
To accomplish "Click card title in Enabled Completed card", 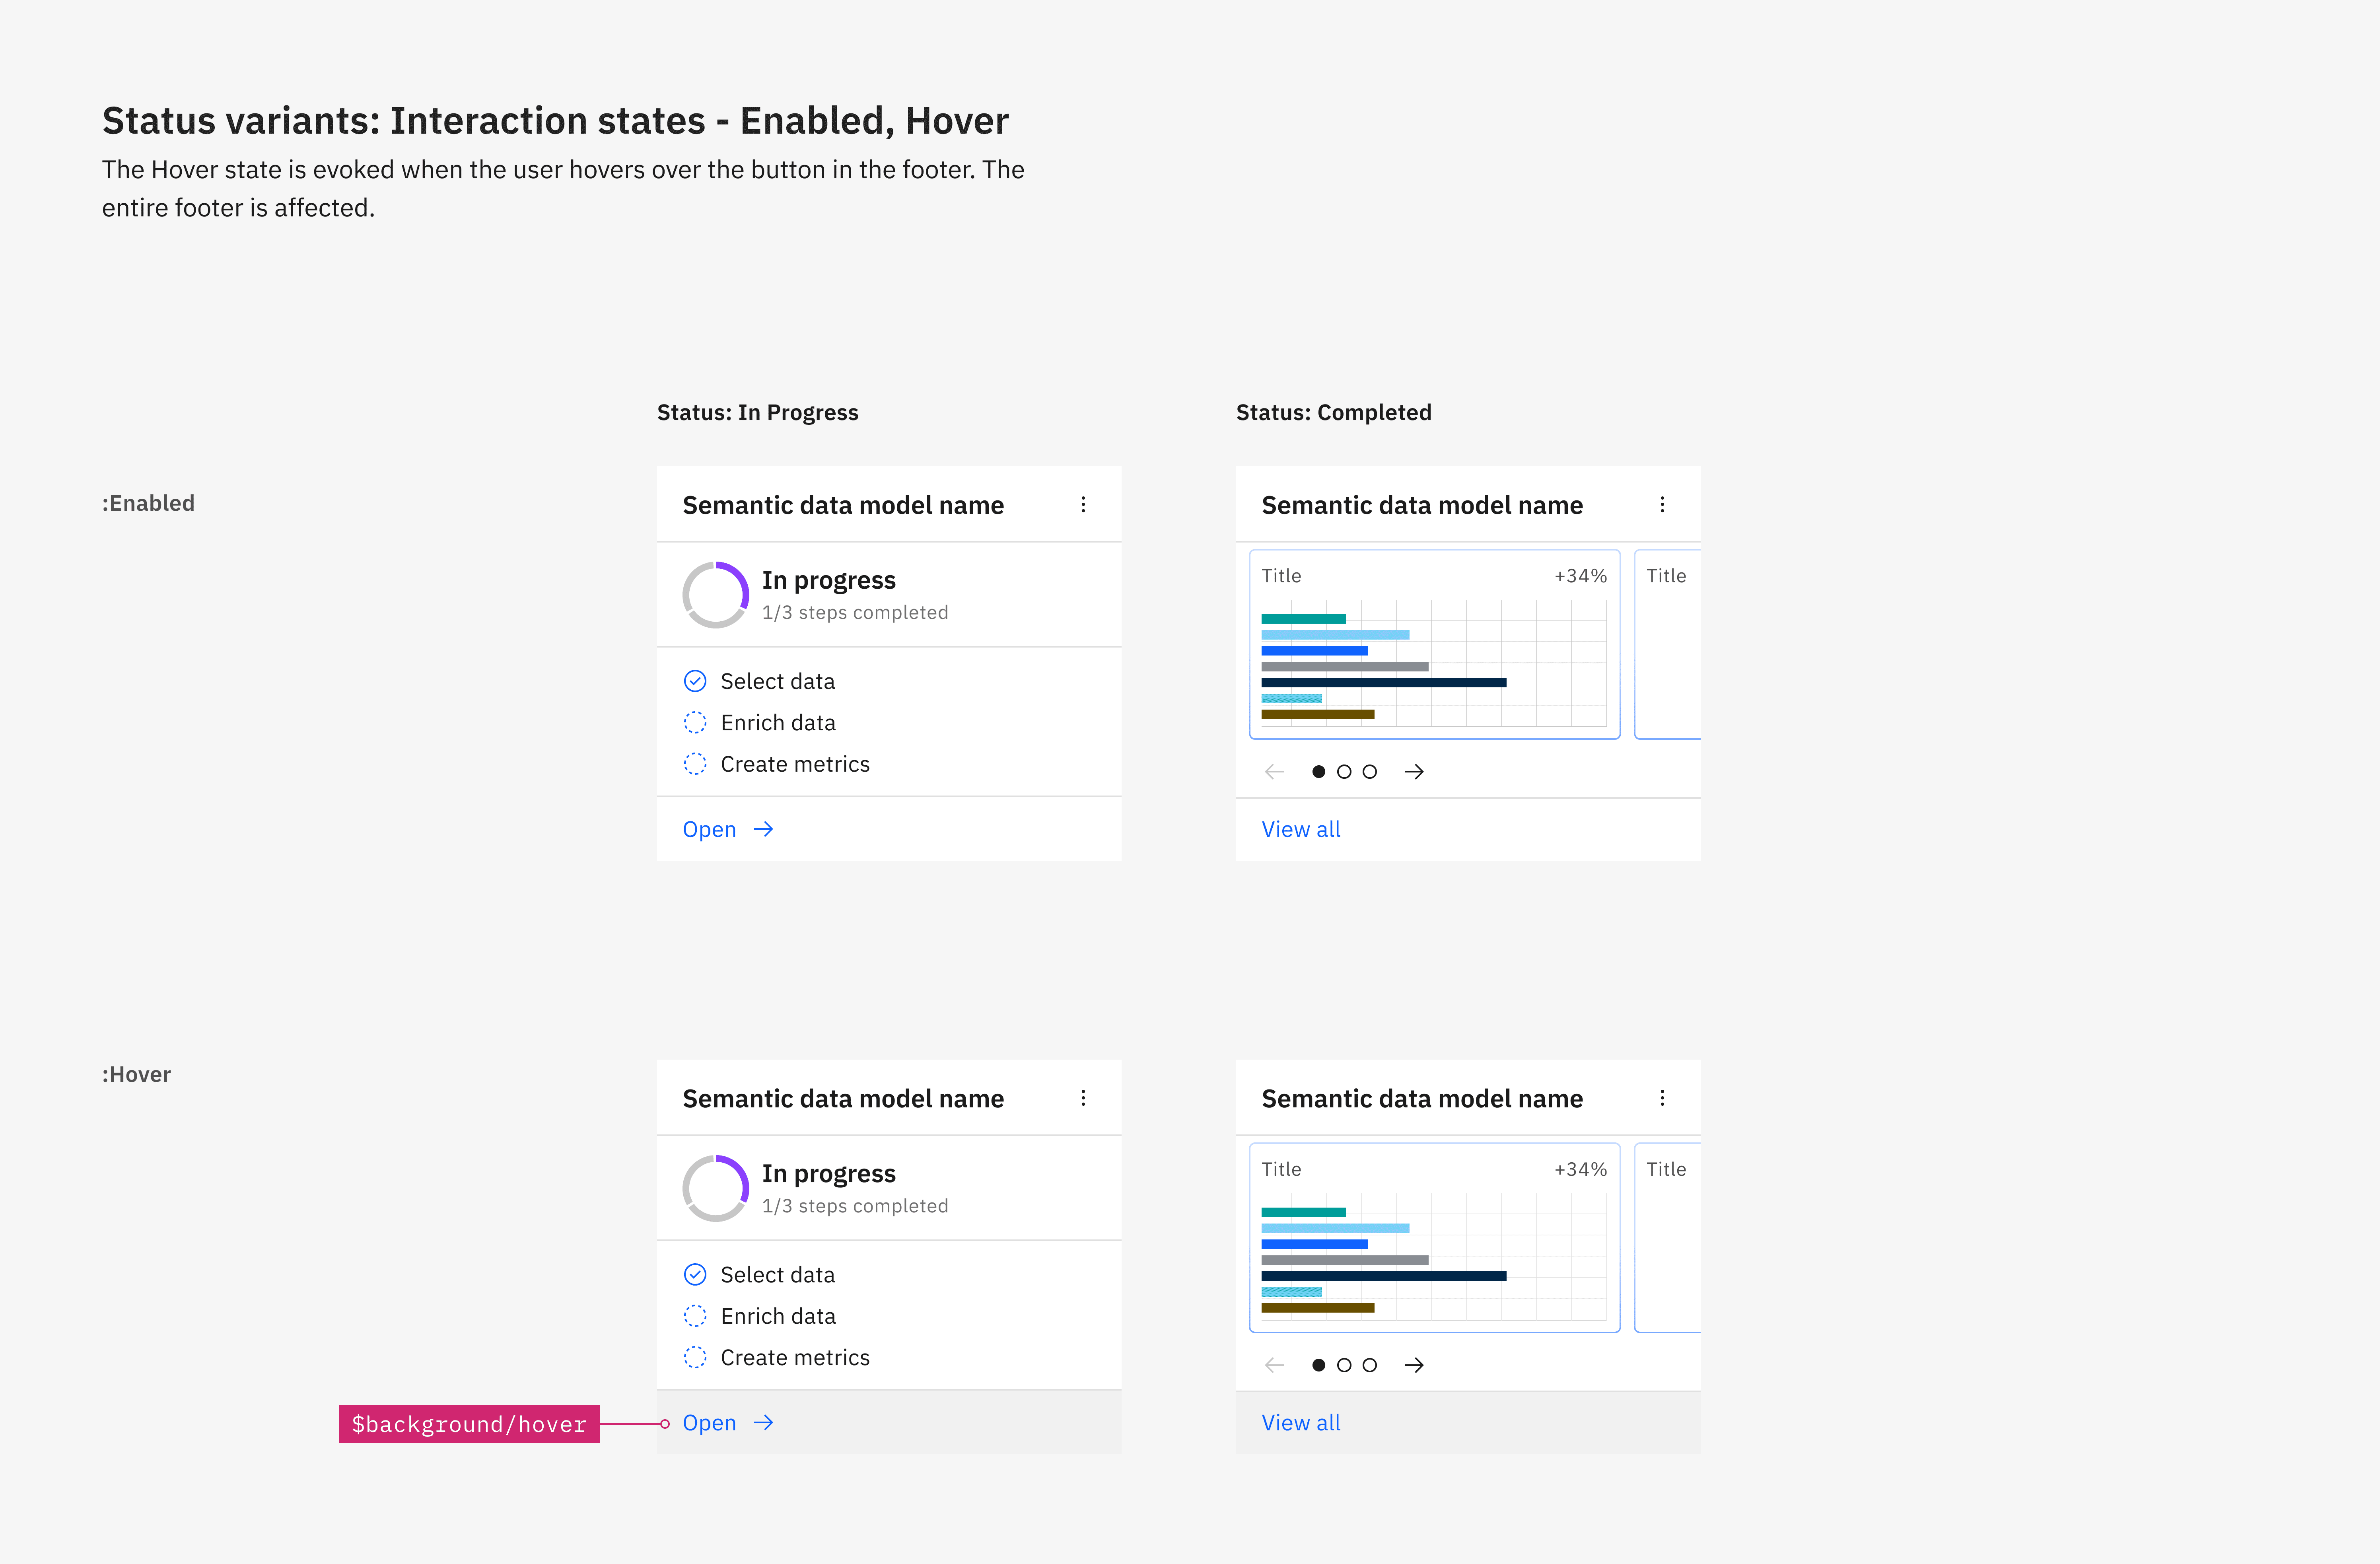I will tap(1422, 505).
